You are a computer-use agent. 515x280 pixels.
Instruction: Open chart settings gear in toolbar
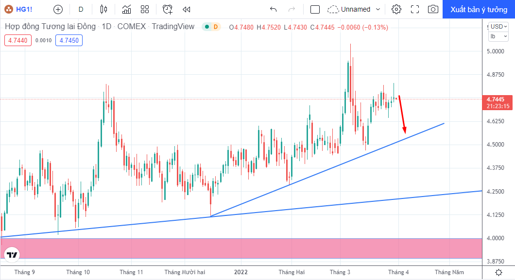tap(396, 9)
